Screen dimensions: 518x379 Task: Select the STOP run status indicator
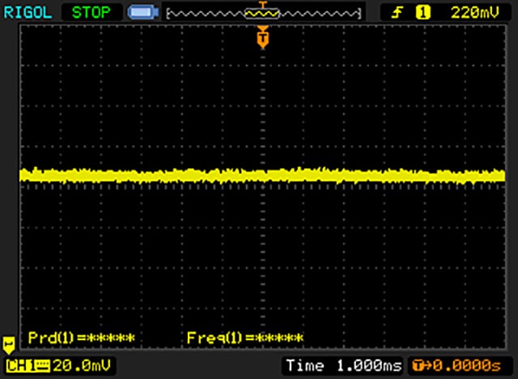coord(91,13)
